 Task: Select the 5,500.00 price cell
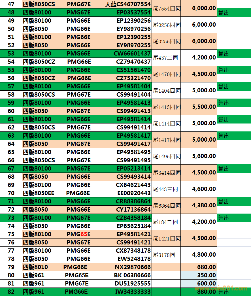(199, 107)
